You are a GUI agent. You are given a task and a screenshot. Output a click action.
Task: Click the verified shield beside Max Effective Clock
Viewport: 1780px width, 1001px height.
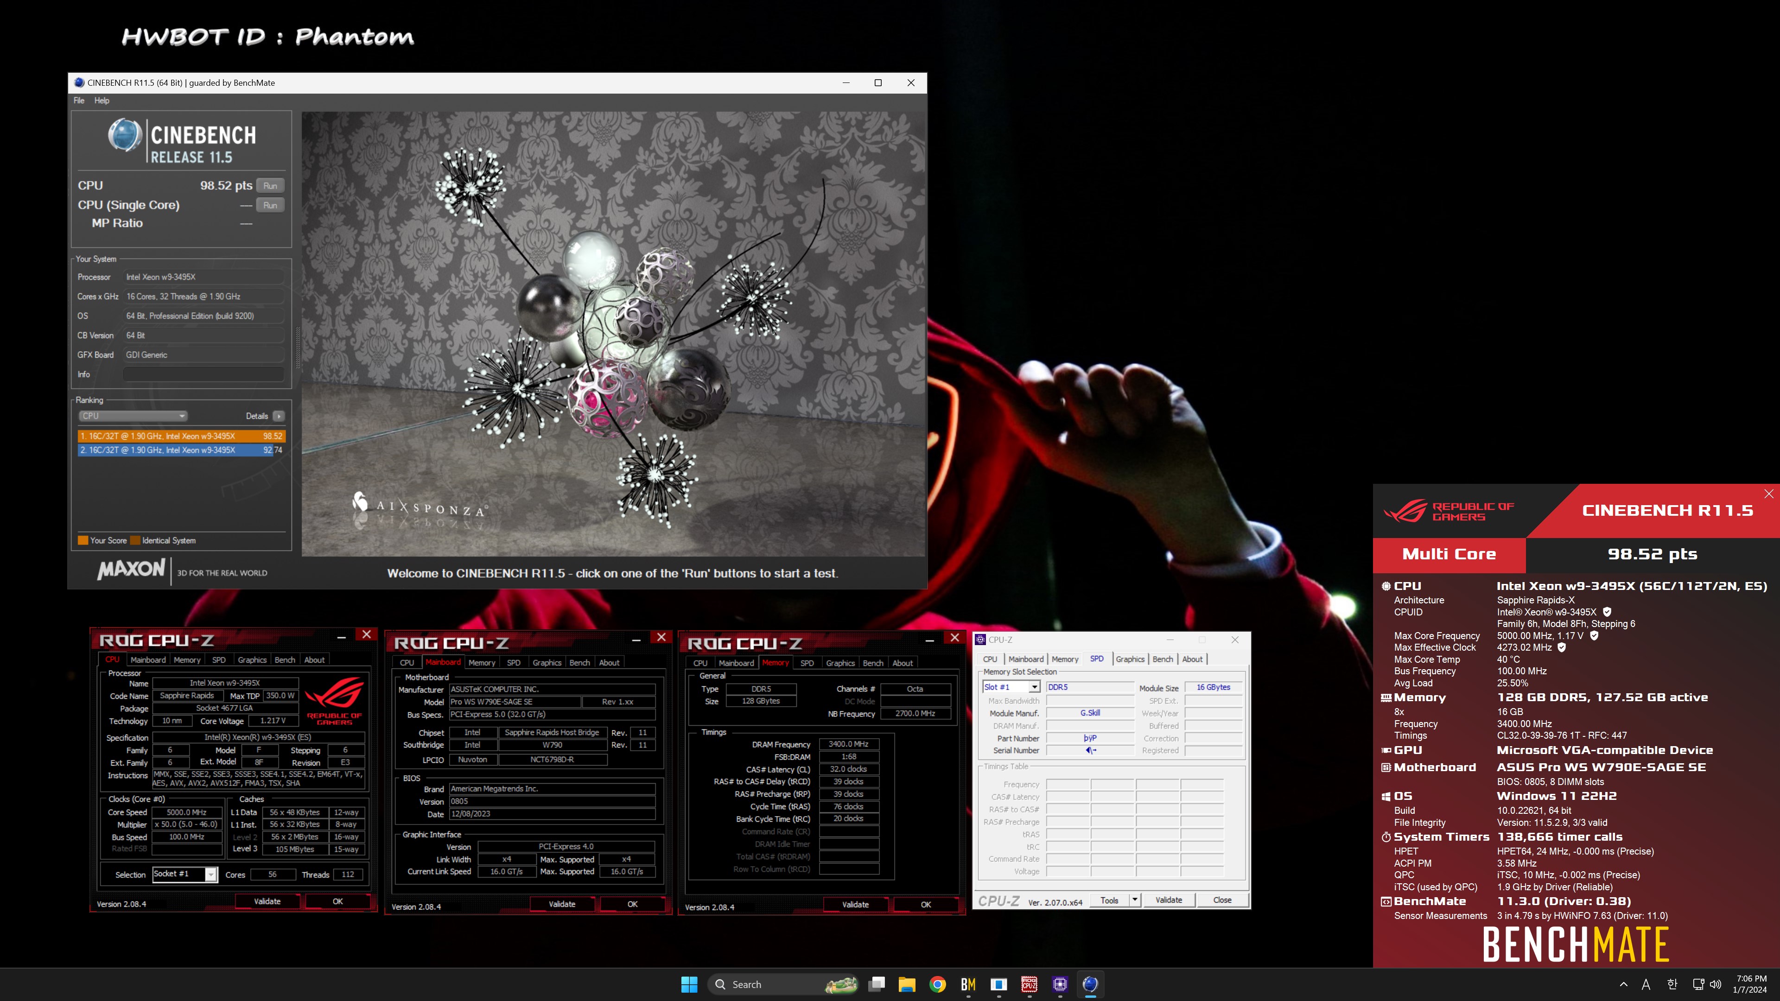coord(1562,647)
